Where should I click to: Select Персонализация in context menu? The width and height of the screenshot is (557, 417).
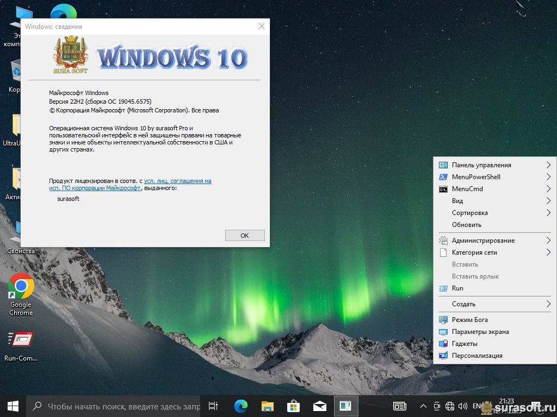pos(476,356)
